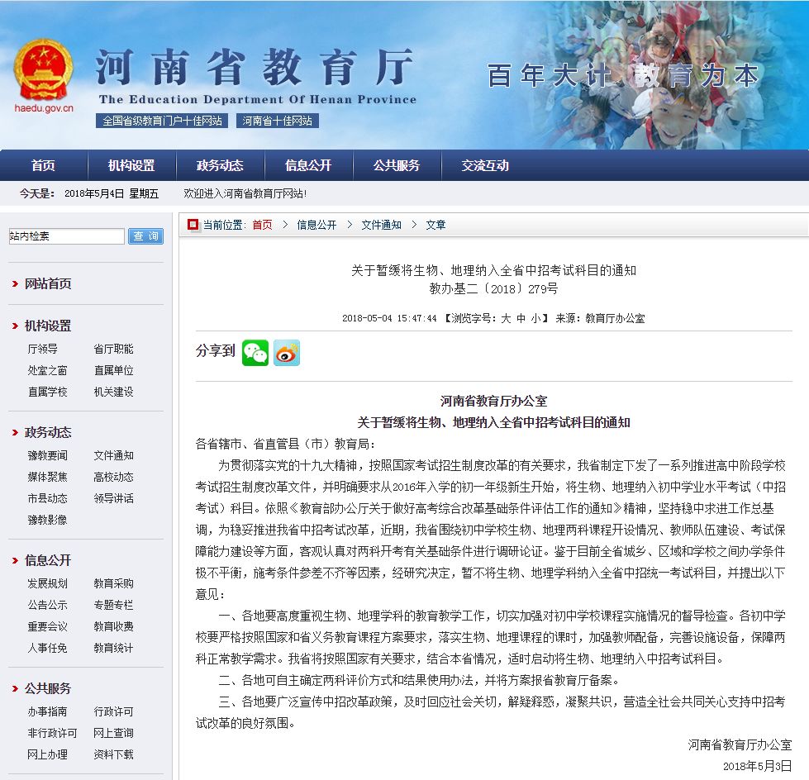The image size is (809, 780).
Task: Open 信息公开 in breadcrumb path
Action: point(316,225)
